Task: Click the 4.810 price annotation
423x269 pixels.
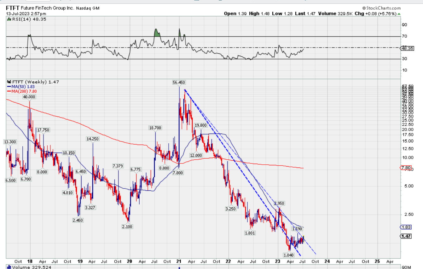Action: 68,193
